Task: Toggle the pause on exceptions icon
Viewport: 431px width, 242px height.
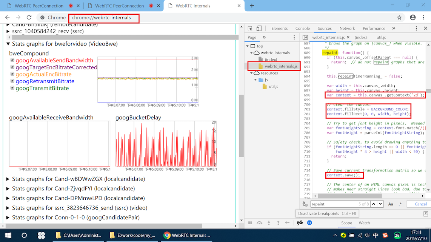Action: 309,223
